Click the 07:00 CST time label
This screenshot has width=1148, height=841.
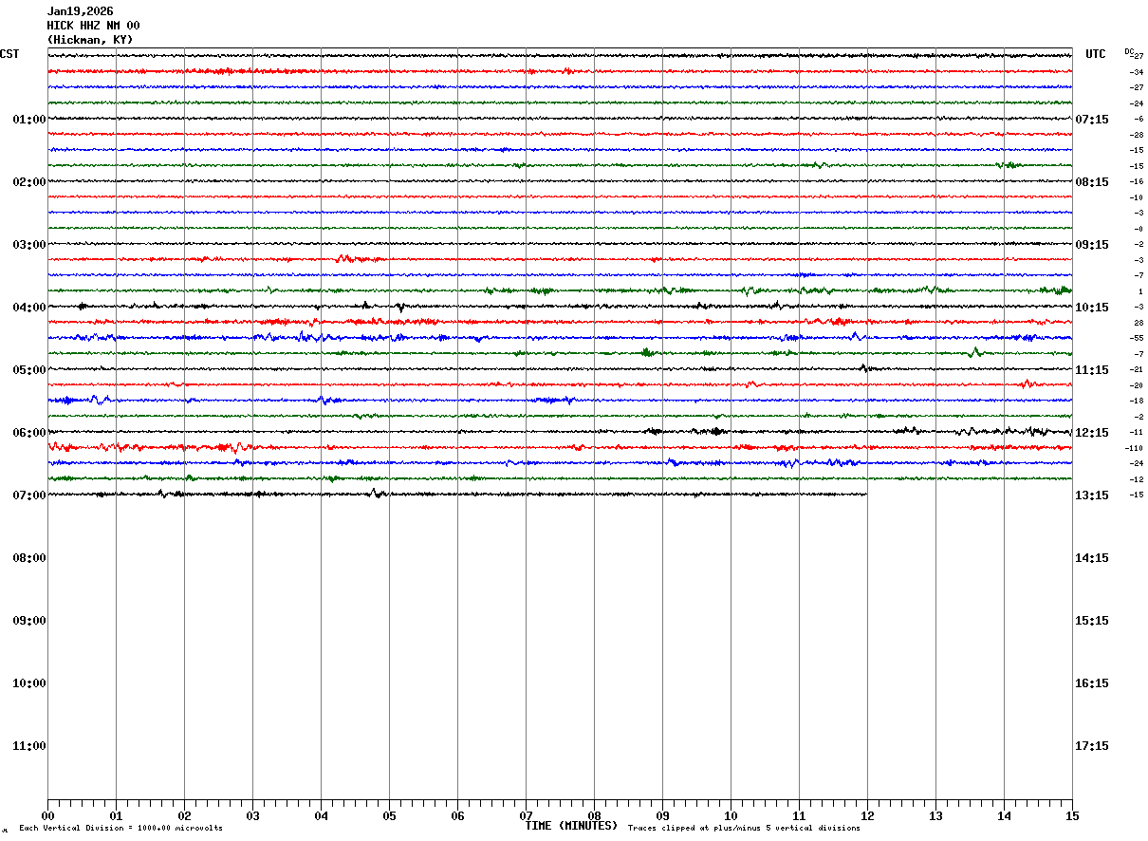coord(29,495)
